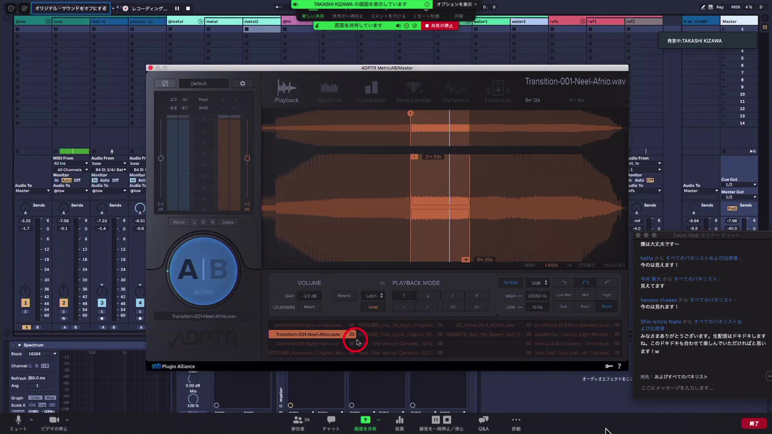Viewport: 772px width, 434px height.
Task: Open the Latch playback mode selector
Action: tap(373, 296)
